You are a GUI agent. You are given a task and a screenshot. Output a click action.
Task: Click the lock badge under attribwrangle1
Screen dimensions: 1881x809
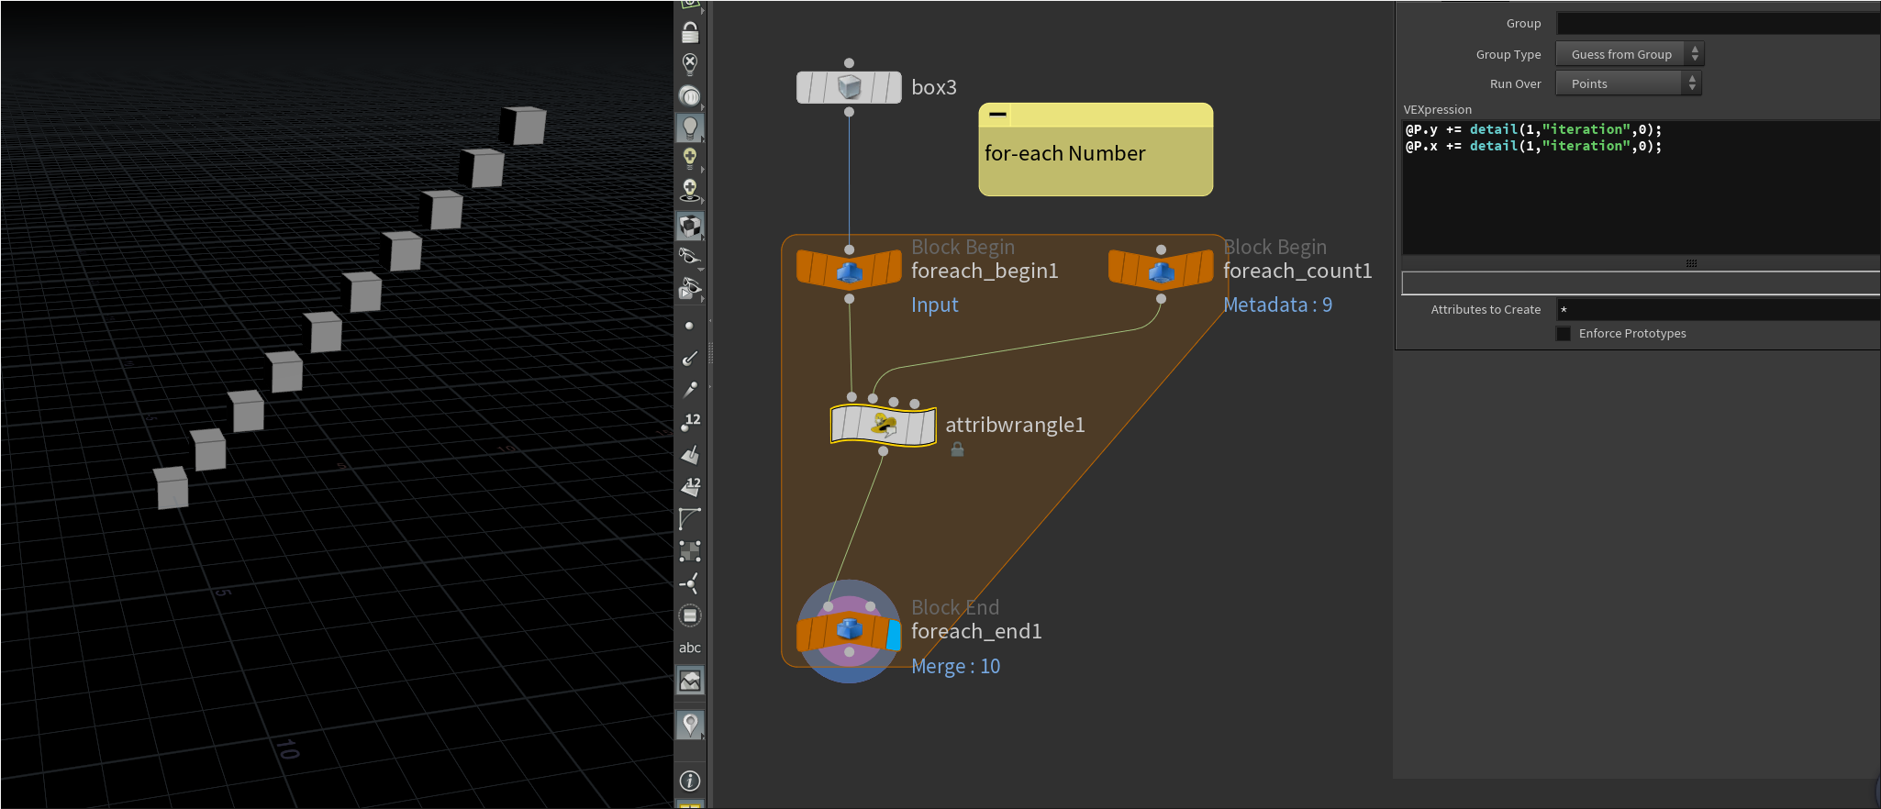point(957,449)
